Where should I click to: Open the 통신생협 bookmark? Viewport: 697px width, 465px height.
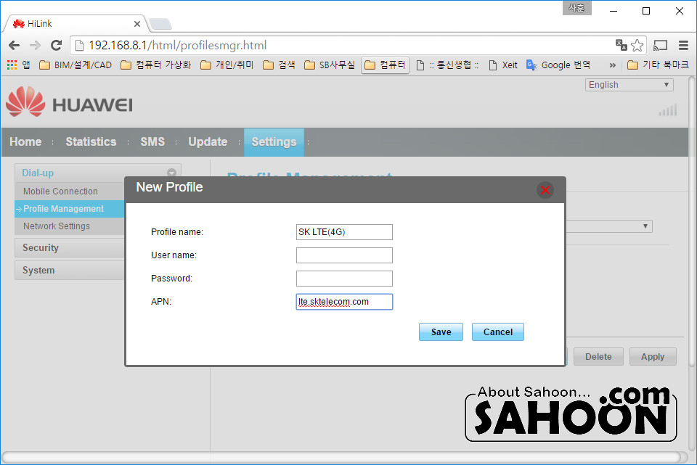pyautogui.click(x=448, y=65)
